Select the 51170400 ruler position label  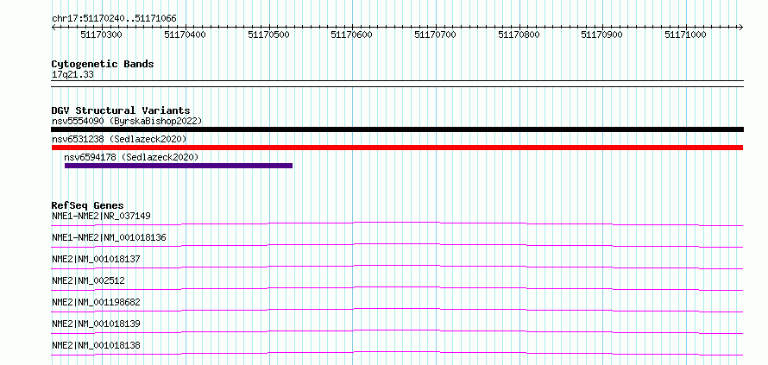186,35
